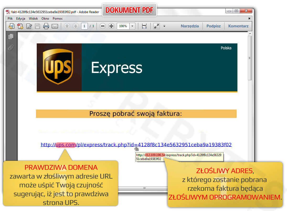The height and width of the screenshot is (211, 287).
Task: Click the 'Proszę pobrać swoją faktura' heading
Action: [x=136, y=114]
